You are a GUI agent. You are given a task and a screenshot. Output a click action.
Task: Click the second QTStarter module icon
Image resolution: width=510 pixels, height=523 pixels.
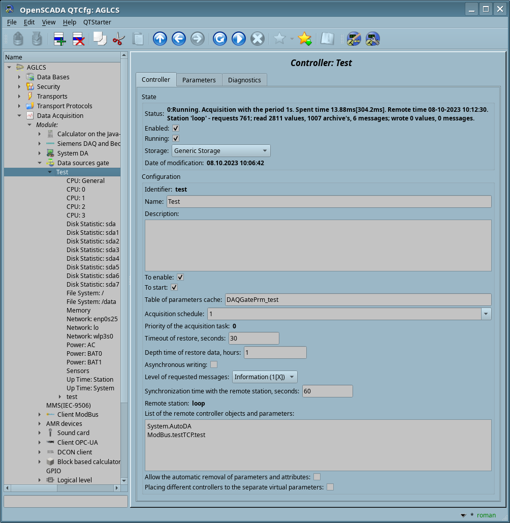click(x=373, y=39)
